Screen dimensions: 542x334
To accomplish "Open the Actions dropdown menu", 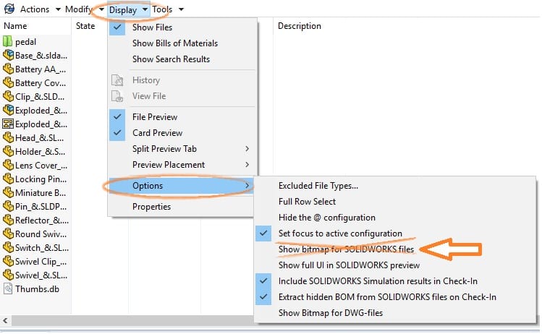I will pos(35,9).
